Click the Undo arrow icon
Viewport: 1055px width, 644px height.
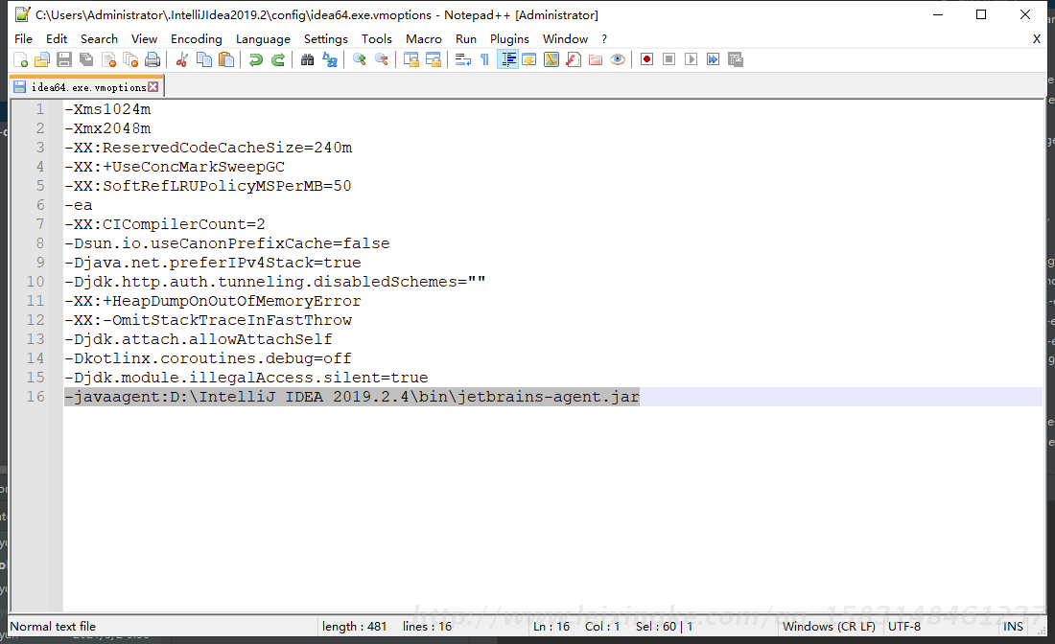pyautogui.click(x=255, y=59)
